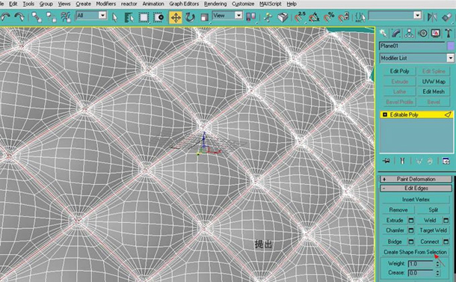Click the Edit Mesh modifier button
The width and height of the screenshot is (456, 282).
[x=434, y=92]
